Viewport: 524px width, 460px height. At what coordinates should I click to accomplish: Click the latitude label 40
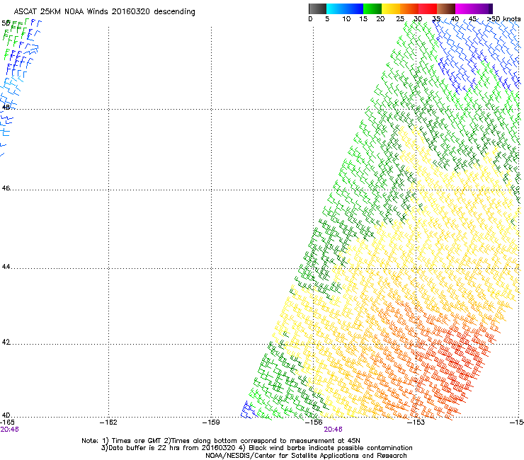point(6,415)
